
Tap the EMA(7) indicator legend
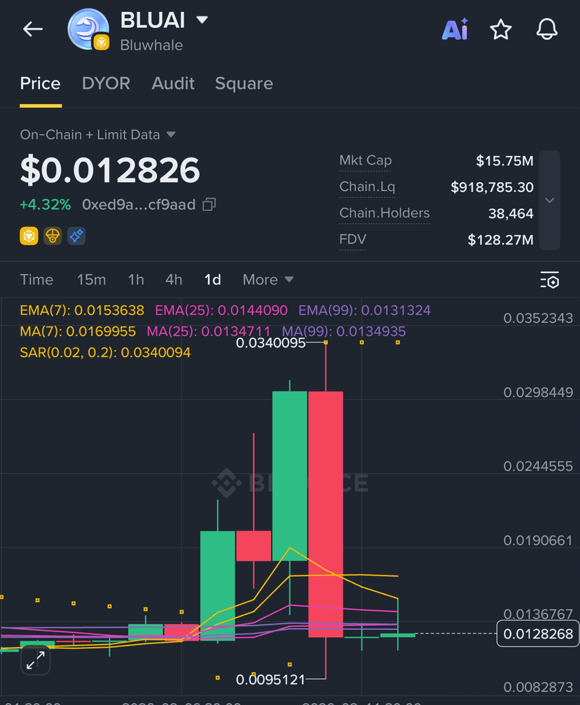click(x=82, y=310)
